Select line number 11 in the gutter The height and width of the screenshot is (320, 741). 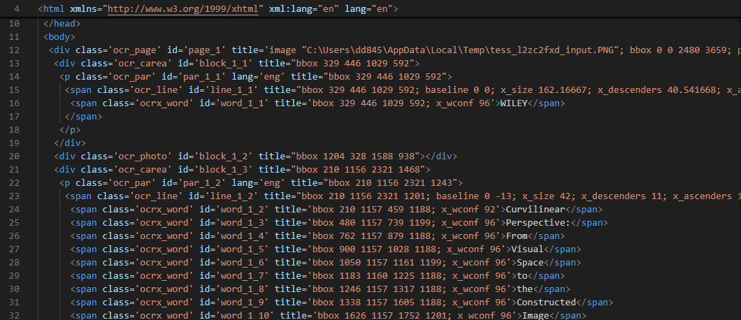pos(14,37)
